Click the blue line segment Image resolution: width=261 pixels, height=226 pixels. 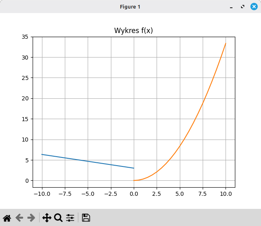(x=88, y=161)
